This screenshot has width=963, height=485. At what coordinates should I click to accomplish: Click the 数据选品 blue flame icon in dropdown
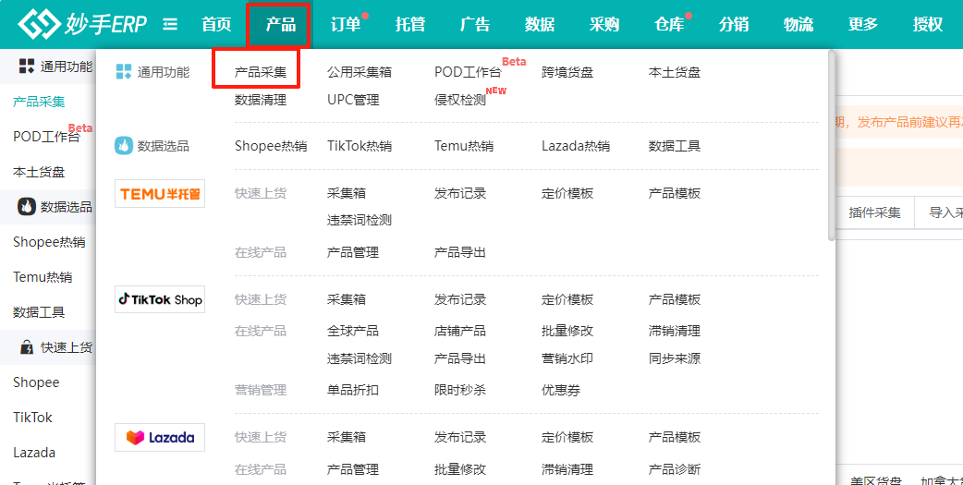coord(124,146)
